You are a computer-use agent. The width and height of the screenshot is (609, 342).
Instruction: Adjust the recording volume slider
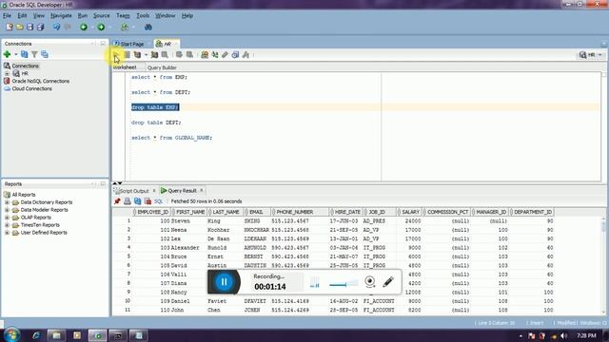tap(344, 284)
